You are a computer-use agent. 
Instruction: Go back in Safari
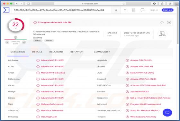click(x=17, y=4)
